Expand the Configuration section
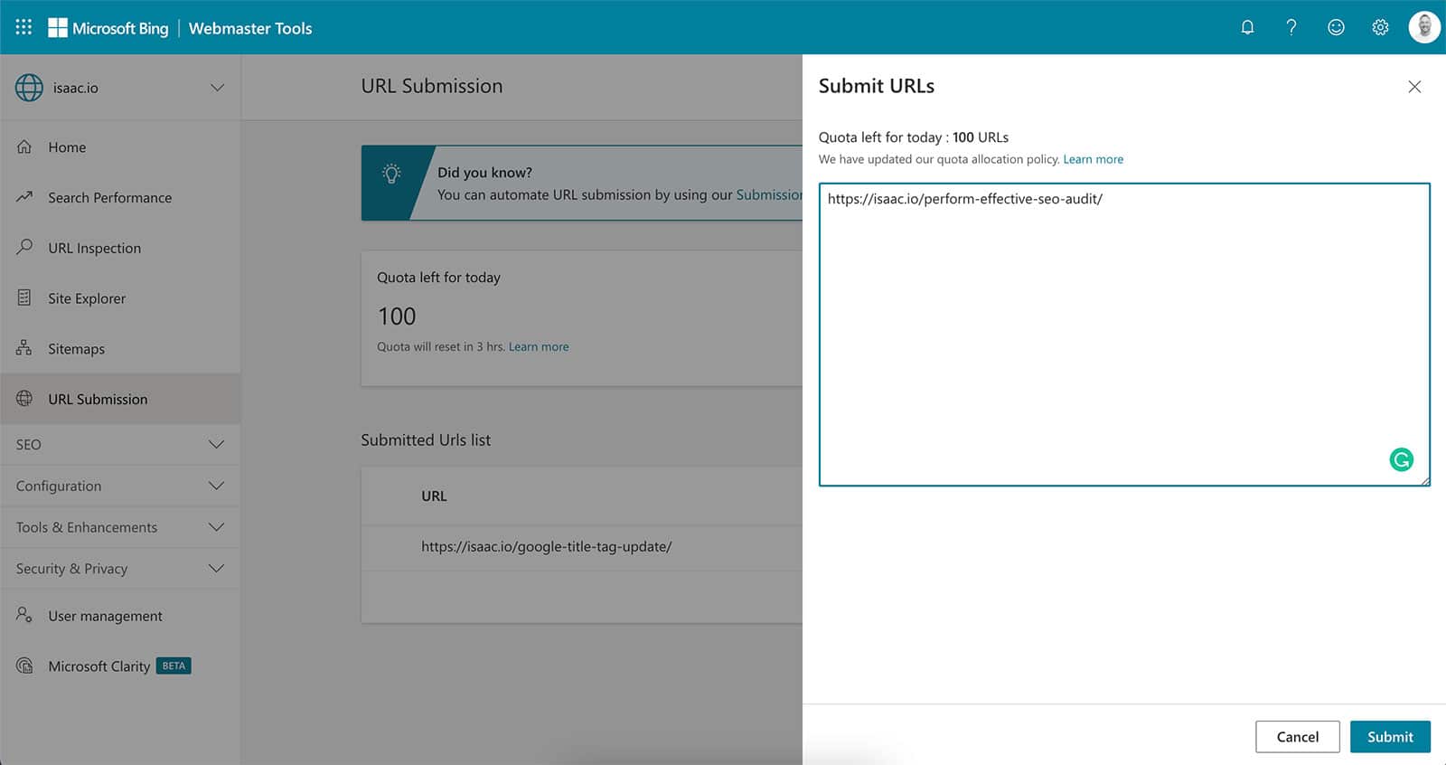Image resolution: width=1446 pixels, height=765 pixels. (120, 486)
